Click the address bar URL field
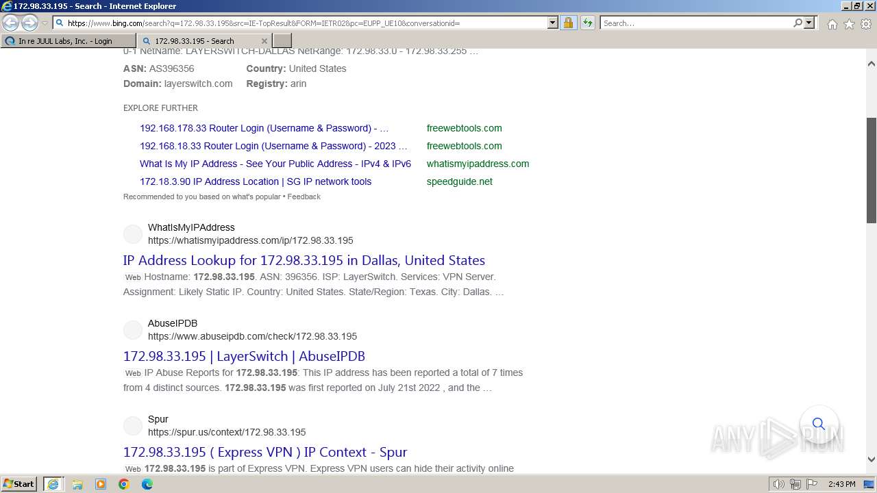This screenshot has width=877, height=493. coord(305,23)
